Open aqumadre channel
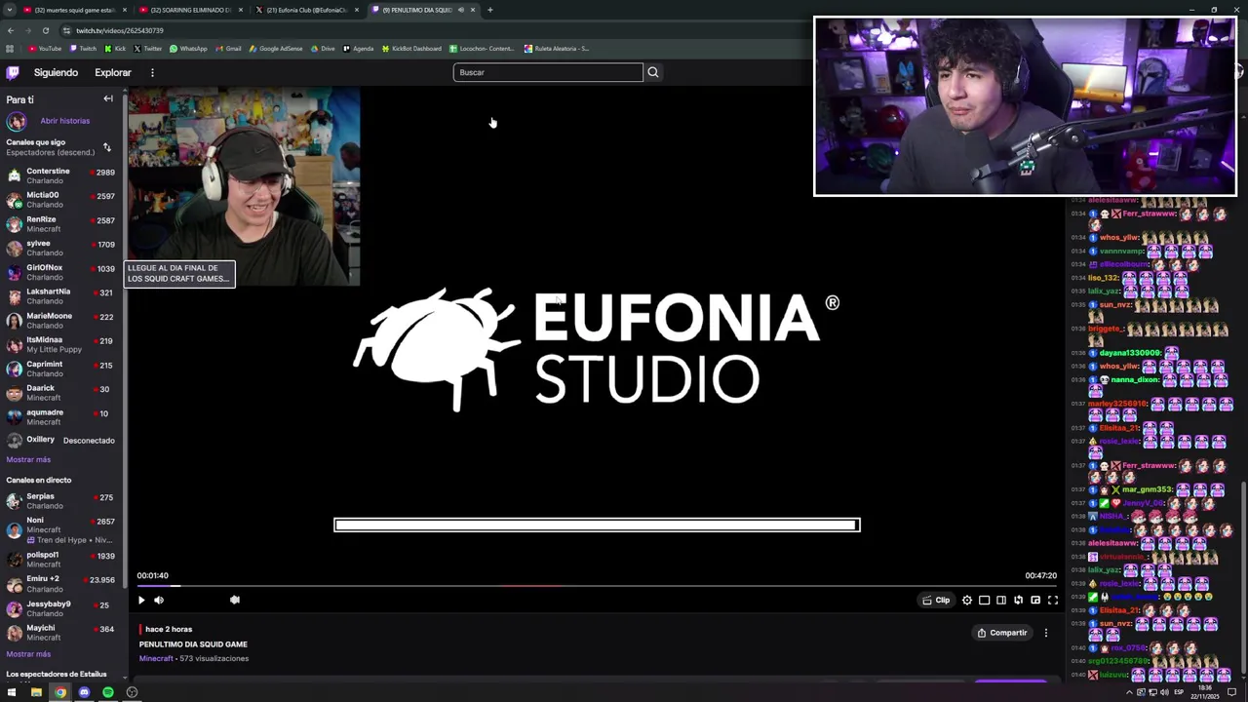 (60, 417)
